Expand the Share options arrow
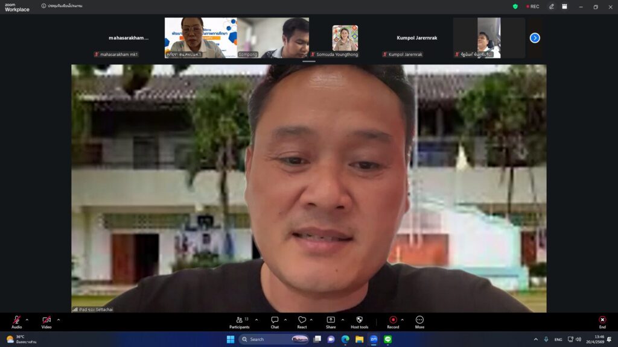Screen dimensions: 618x347 coord(343,320)
